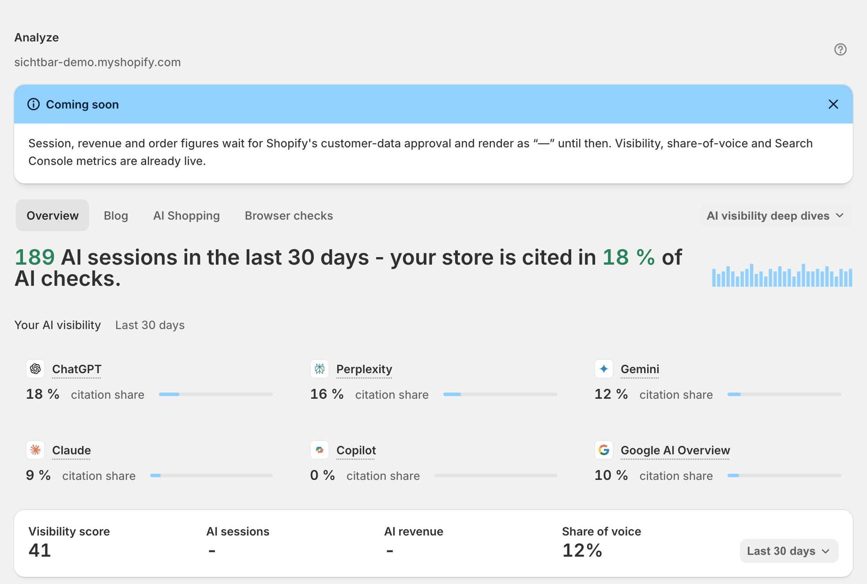
Task: Click the Copilot logo icon
Action: (320, 450)
